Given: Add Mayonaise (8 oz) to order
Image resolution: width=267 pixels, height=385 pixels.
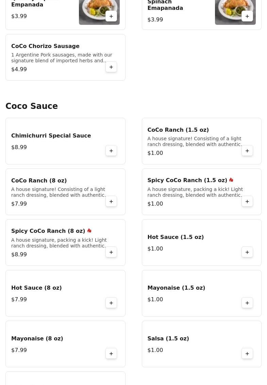Looking at the screenshot, I should click(111, 354).
